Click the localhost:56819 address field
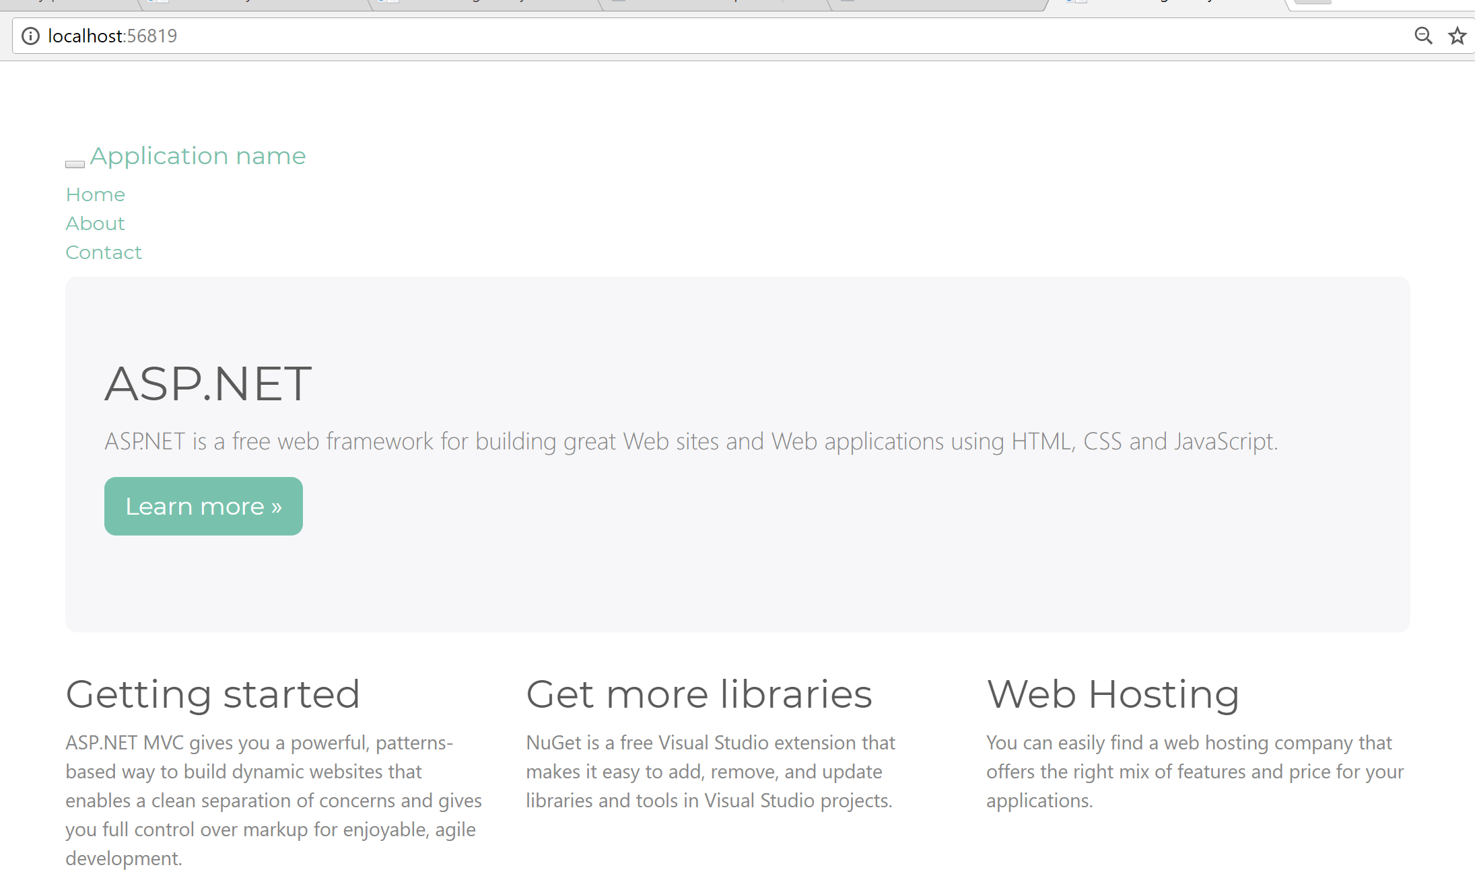1475x886 pixels. pyautogui.click(x=673, y=36)
